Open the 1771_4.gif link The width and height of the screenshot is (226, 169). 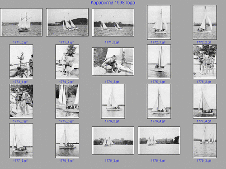(x=66, y=42)
